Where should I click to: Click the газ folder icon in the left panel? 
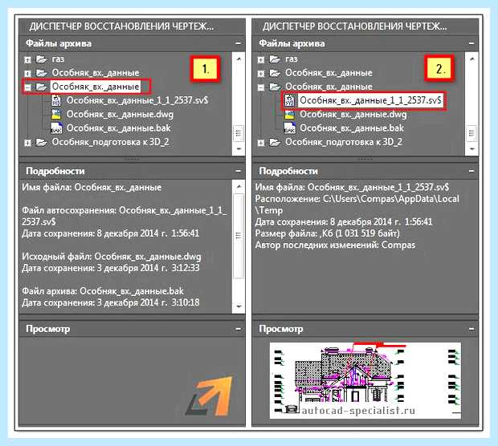[x=42, y=59]
